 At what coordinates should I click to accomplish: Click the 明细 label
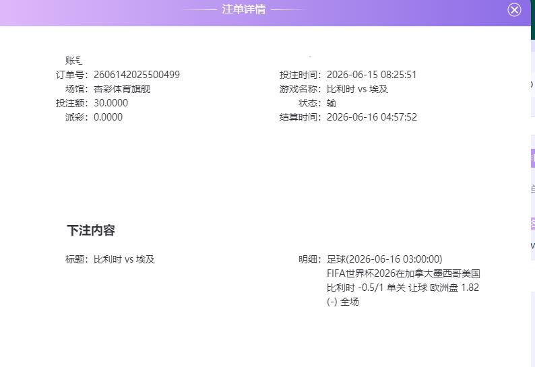[310, 259]
